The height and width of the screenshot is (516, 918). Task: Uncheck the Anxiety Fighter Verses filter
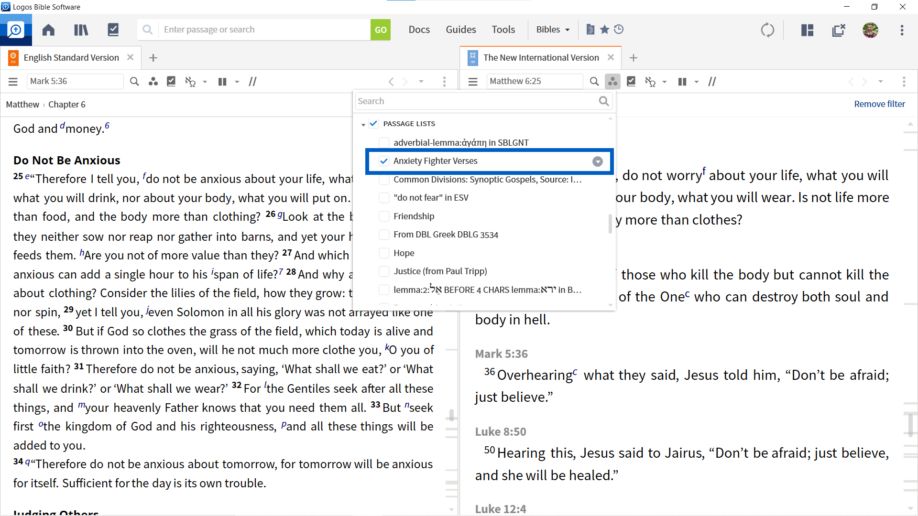[x=384, y=161]
